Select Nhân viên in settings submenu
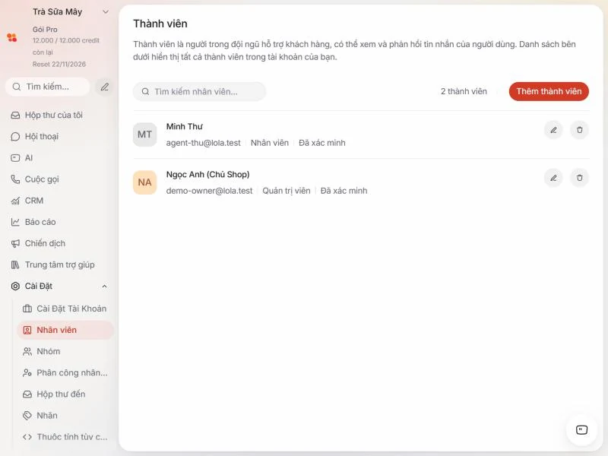Viewport: 608px width, 456px height. (65, 330)
